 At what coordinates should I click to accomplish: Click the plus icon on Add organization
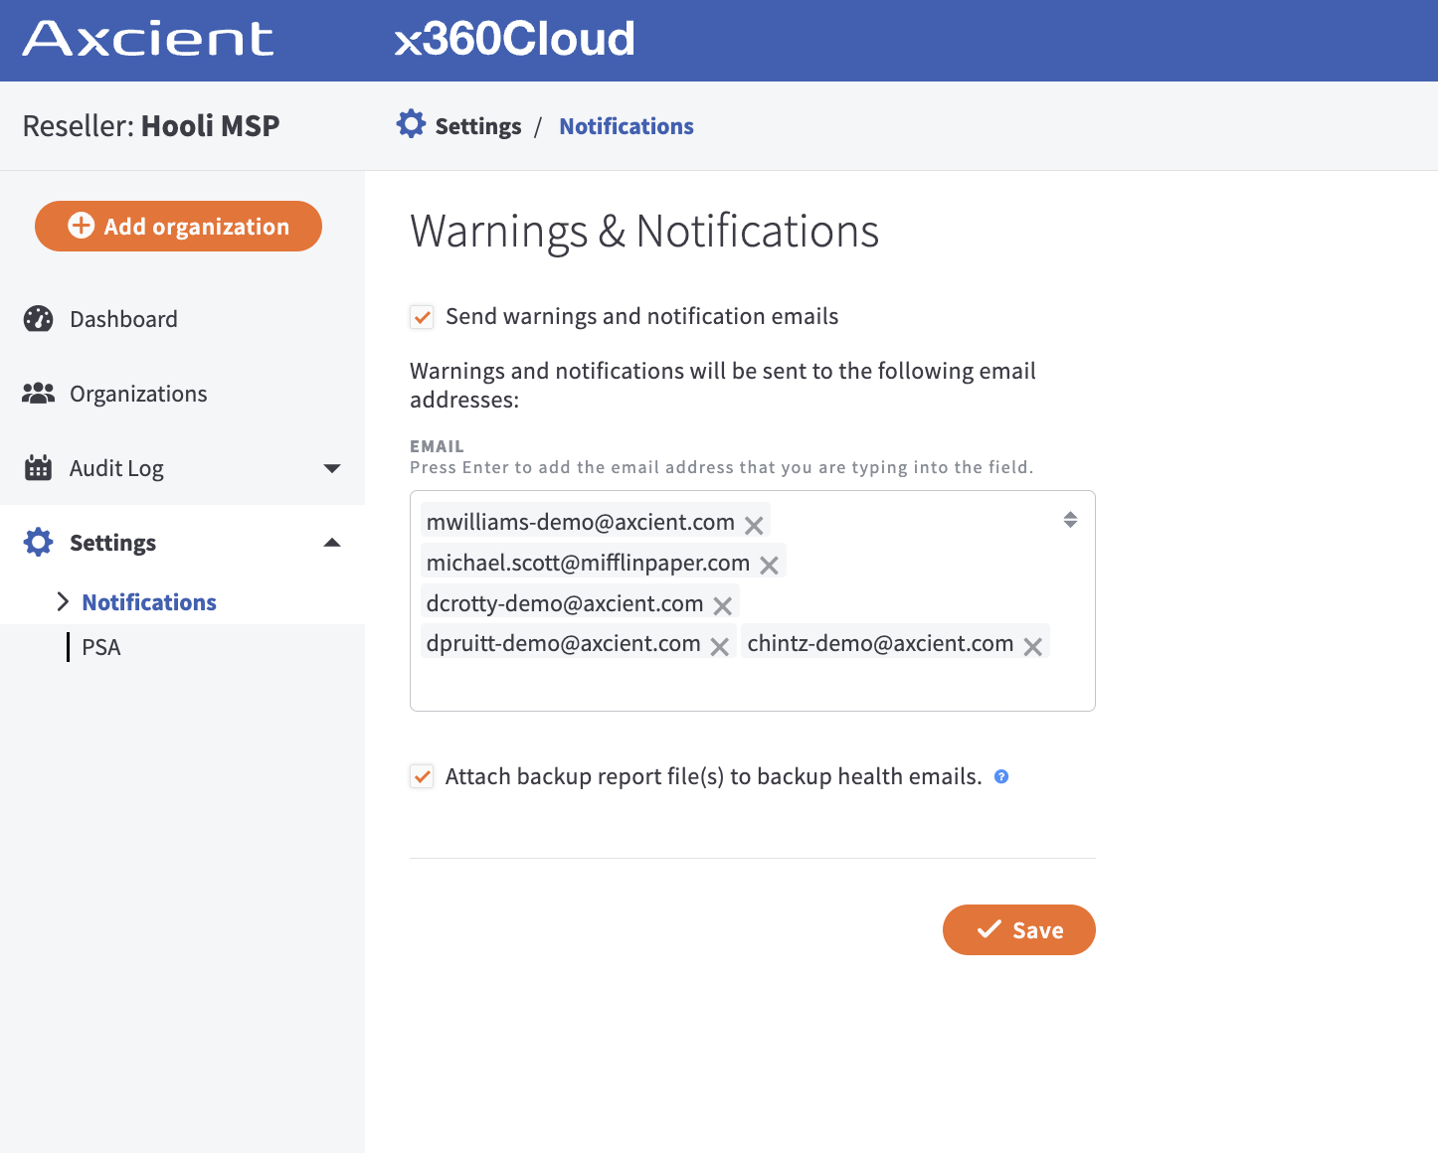coord(82,226)
